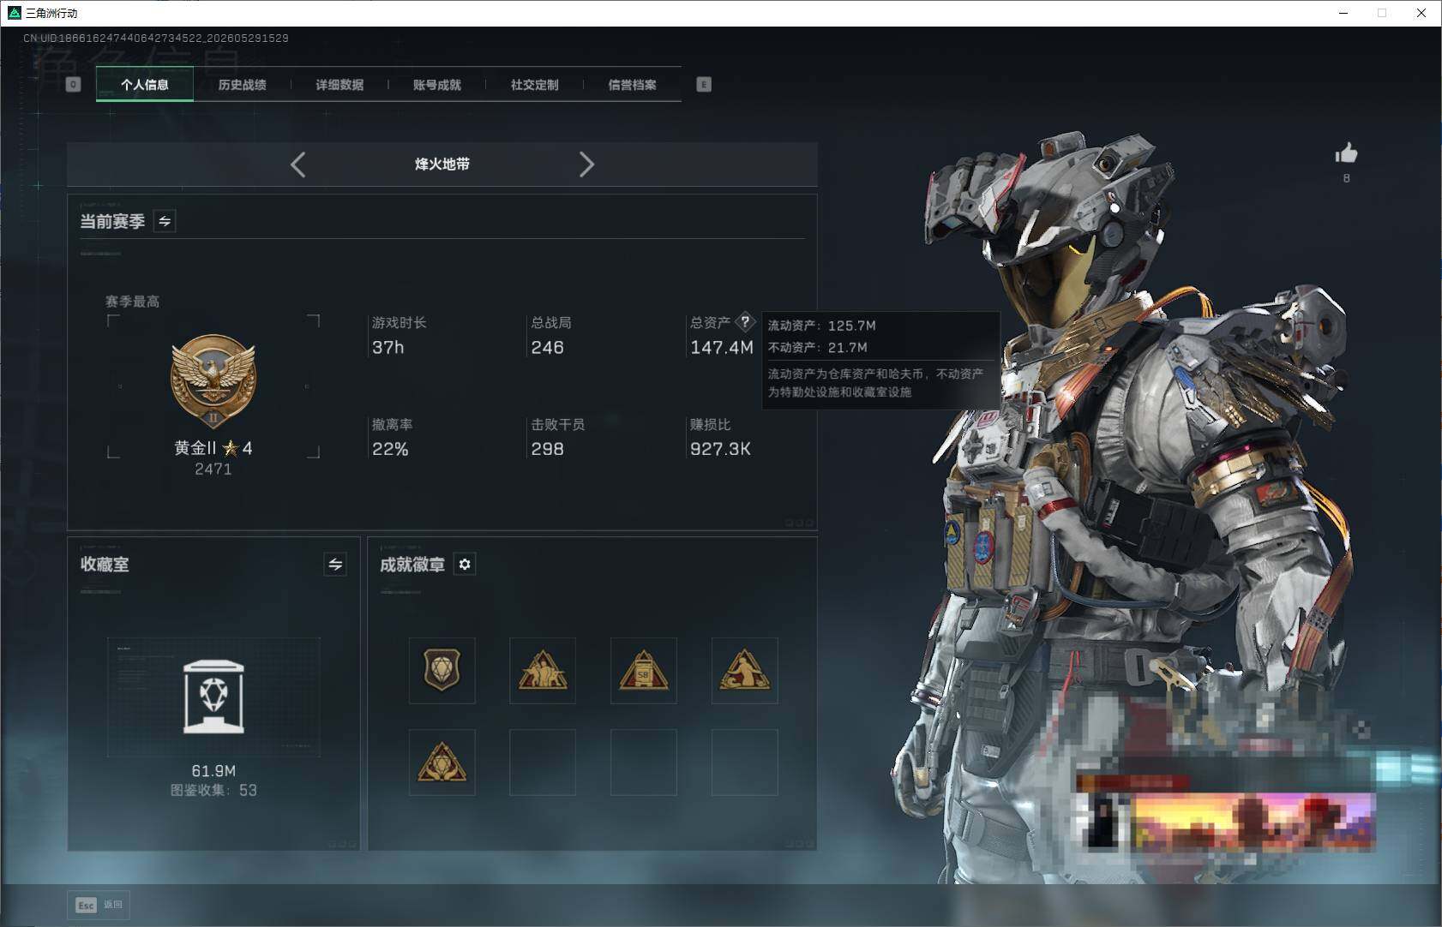Click the 成就徽章 heading
The height and width of the screenshot is (927, 1442).
(412, 564)
